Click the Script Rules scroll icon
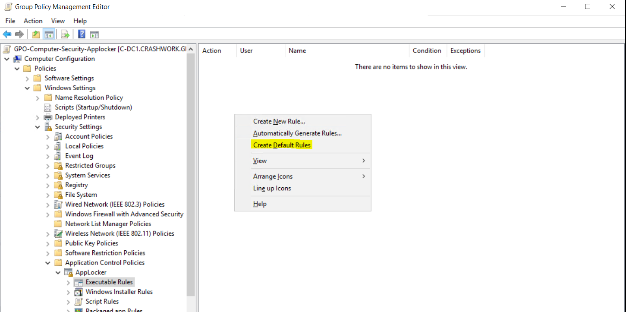626x312 pixels. pos(79,302)
